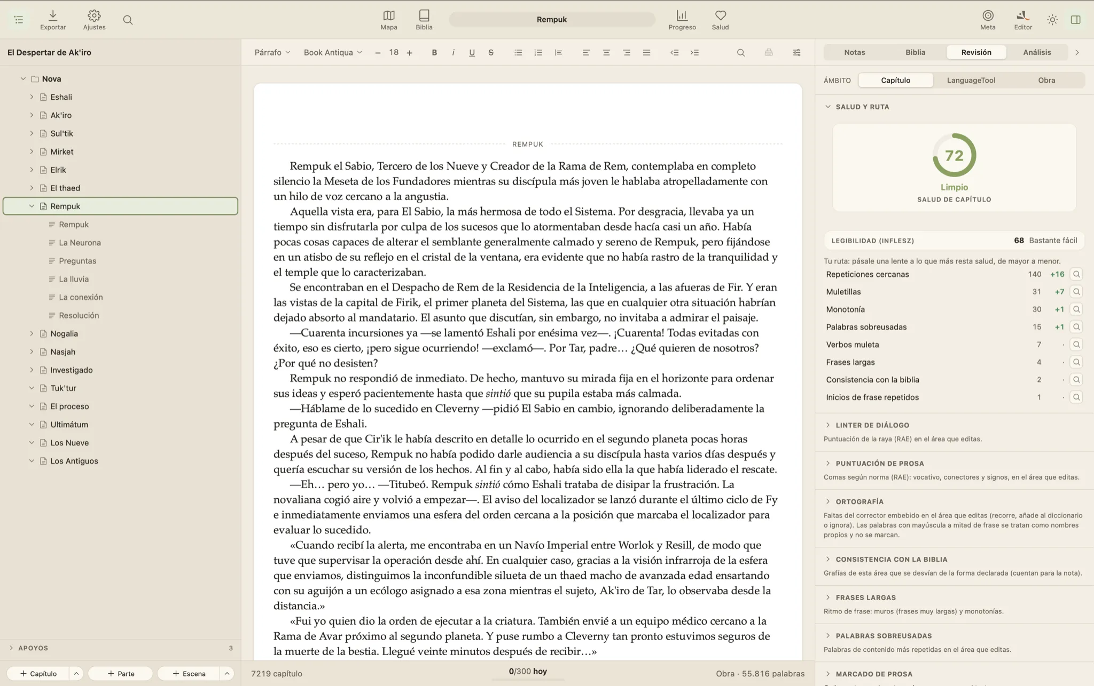Add a new Parte
This screenshot has width=1094, height=686.
pos(121,674)
